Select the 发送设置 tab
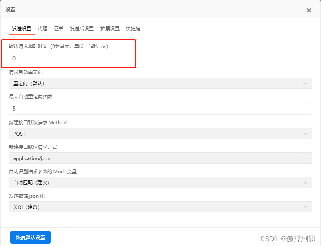 [21, 28]
